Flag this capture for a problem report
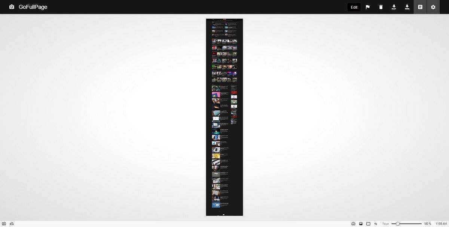 click(x=368, y=7)
